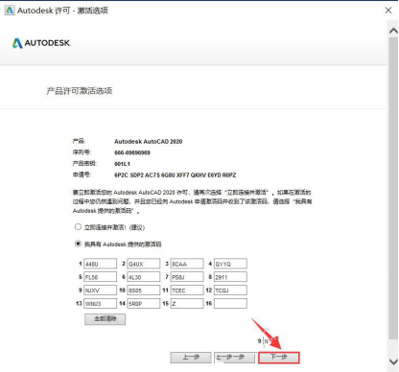Select 'I have an activation code from Autodesk' radio
Screen dimensions: 399x372
pyautogui.click(x=78, y=244)
